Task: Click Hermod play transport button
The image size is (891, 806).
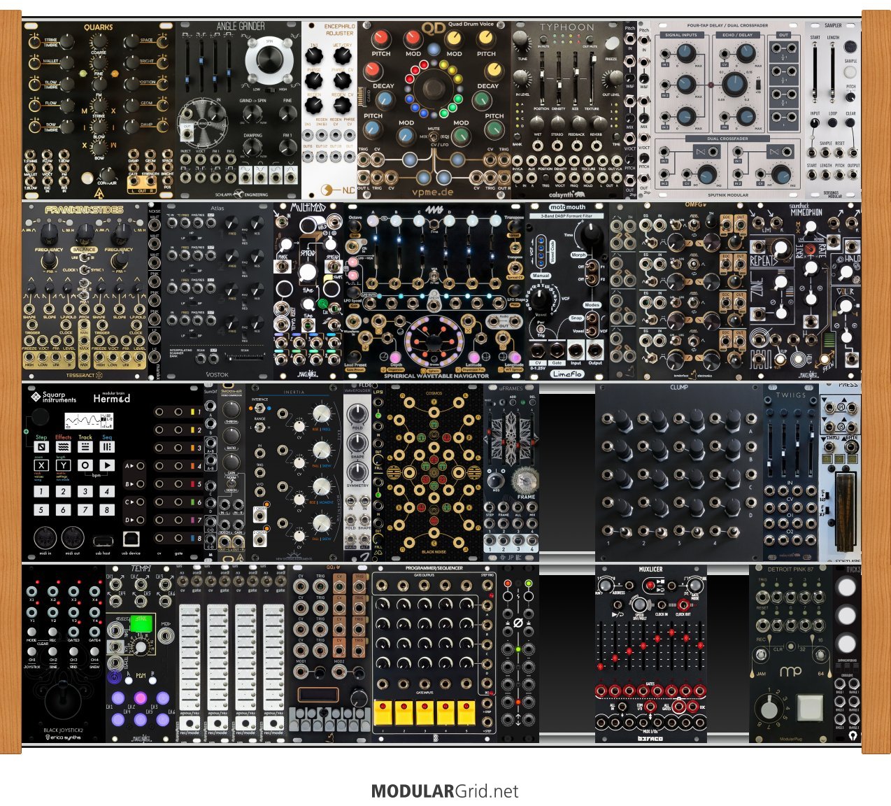Action: point(107,465)
